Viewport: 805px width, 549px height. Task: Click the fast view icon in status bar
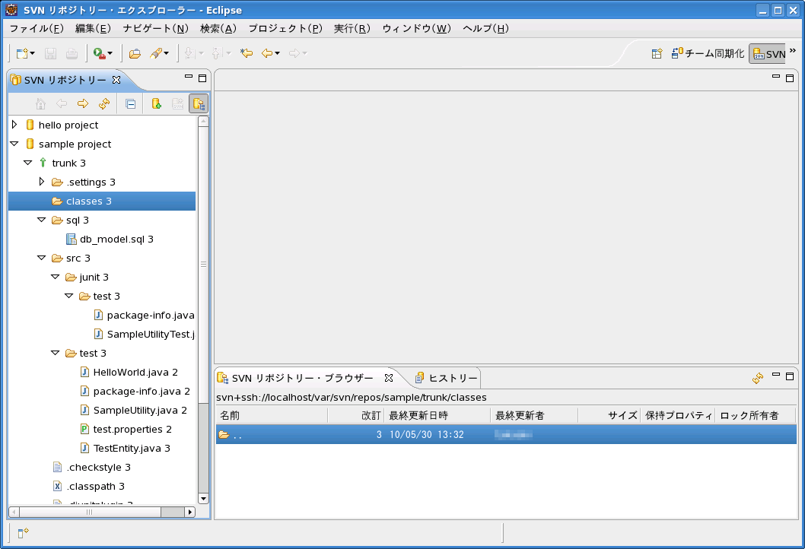tap(23, 533)
